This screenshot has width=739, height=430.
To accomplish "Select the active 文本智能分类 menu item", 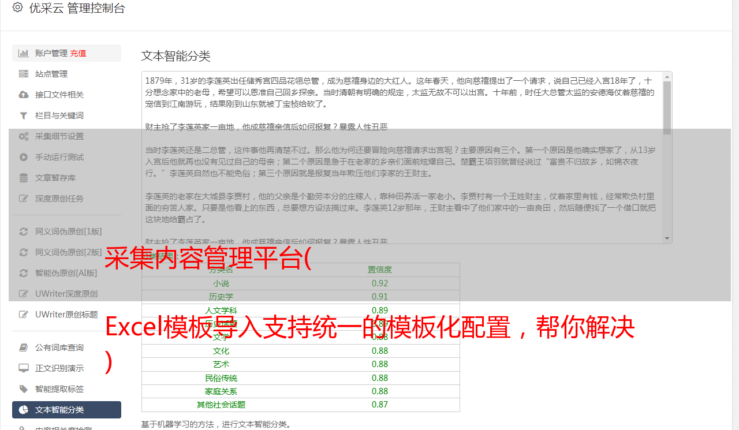I will (66, 410).
